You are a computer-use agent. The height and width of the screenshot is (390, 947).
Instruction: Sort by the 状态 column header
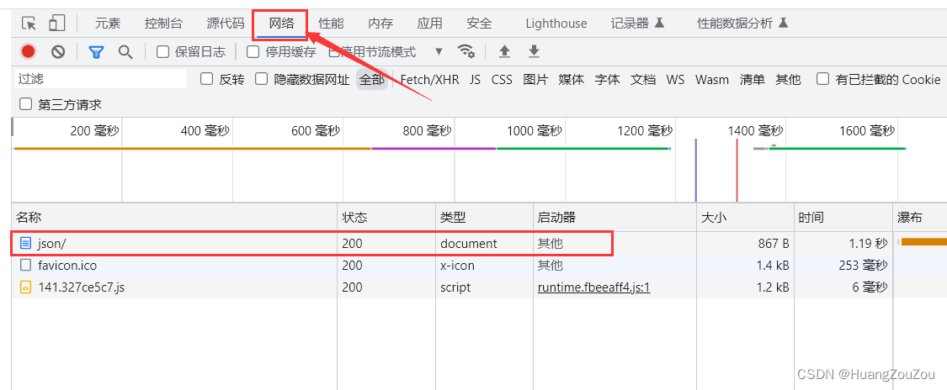click(386, 218)
